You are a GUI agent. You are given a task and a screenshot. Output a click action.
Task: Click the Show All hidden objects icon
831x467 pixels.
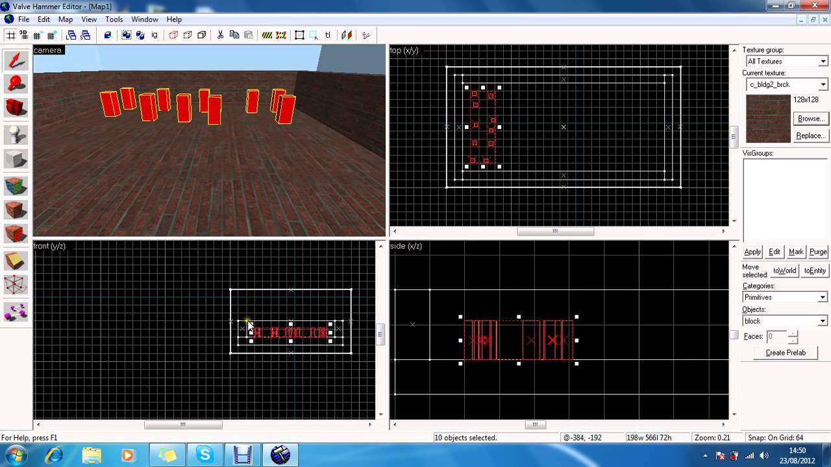(201, 35)
